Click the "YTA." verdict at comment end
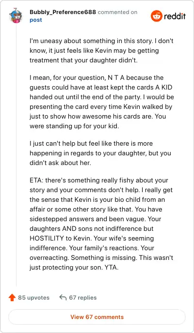This screenshot has height=333, width=194. [111, 267]
